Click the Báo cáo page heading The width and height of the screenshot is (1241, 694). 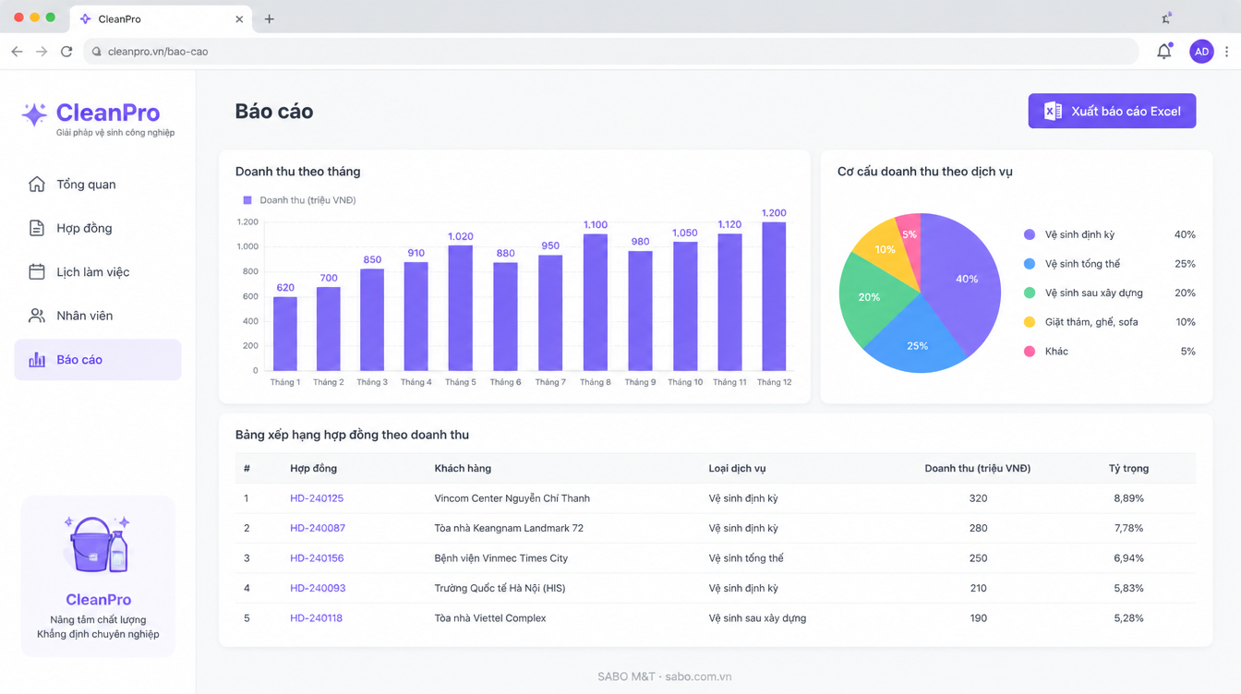(x=274, y=112)
